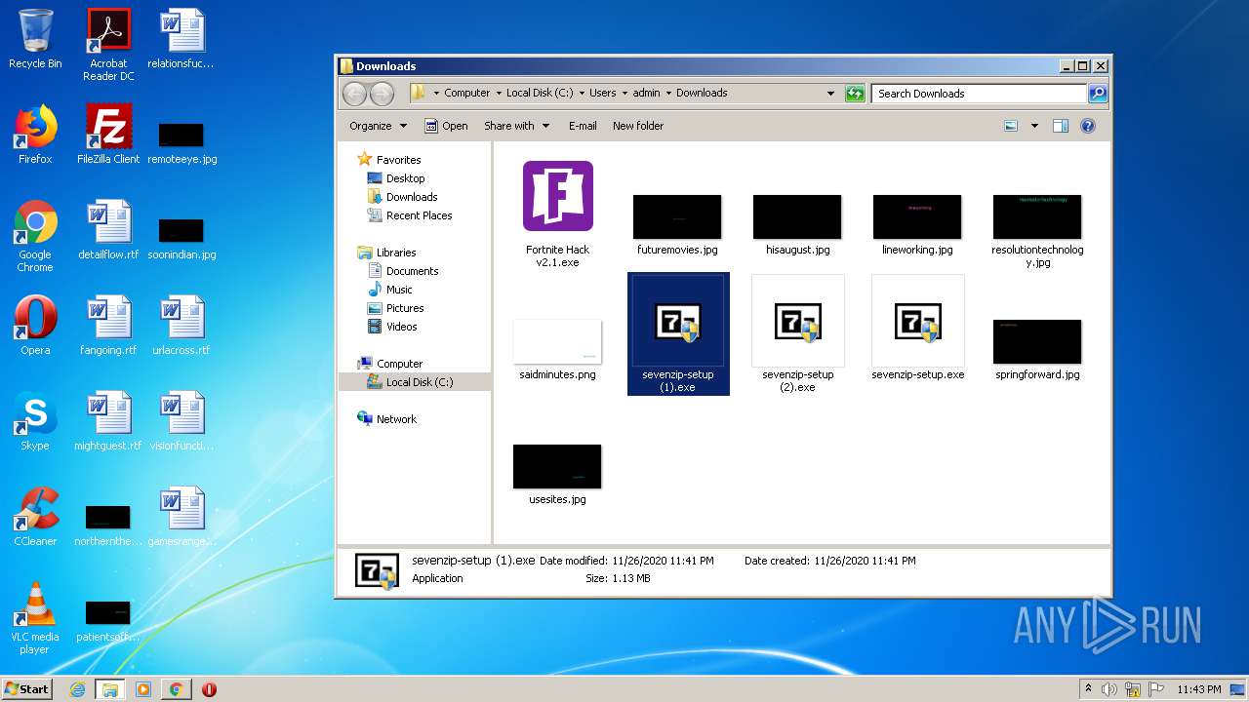Select lineworking.jpg thumbnail

pos(917,216)
